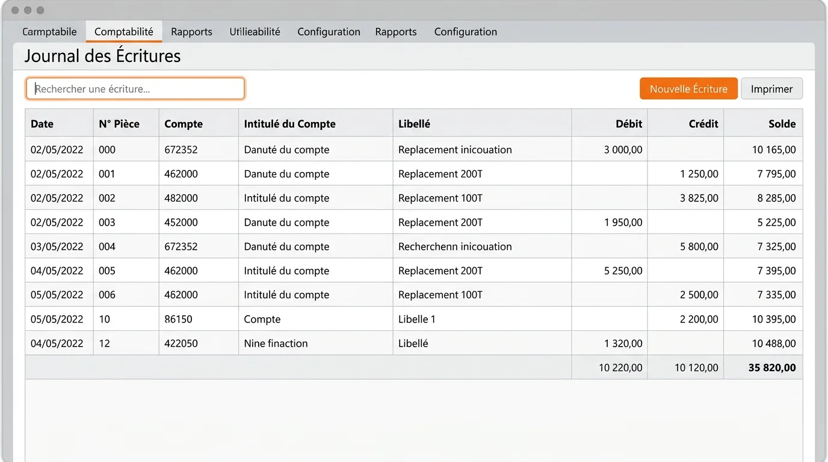Sort by the Crédit column header
Screen dimensions: 828x462
(685, 123)
